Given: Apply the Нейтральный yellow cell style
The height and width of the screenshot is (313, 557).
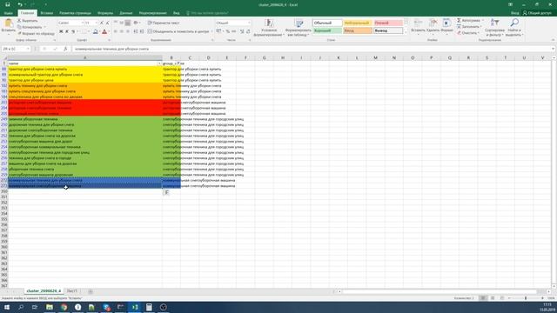Looking at the screenshot, I should coord(358,23).
